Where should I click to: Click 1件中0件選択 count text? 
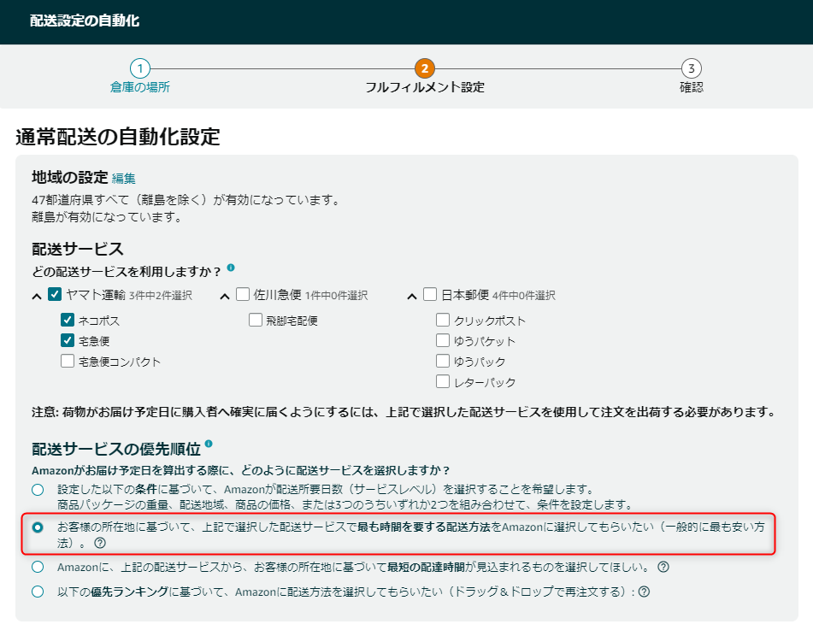point(337,296)
